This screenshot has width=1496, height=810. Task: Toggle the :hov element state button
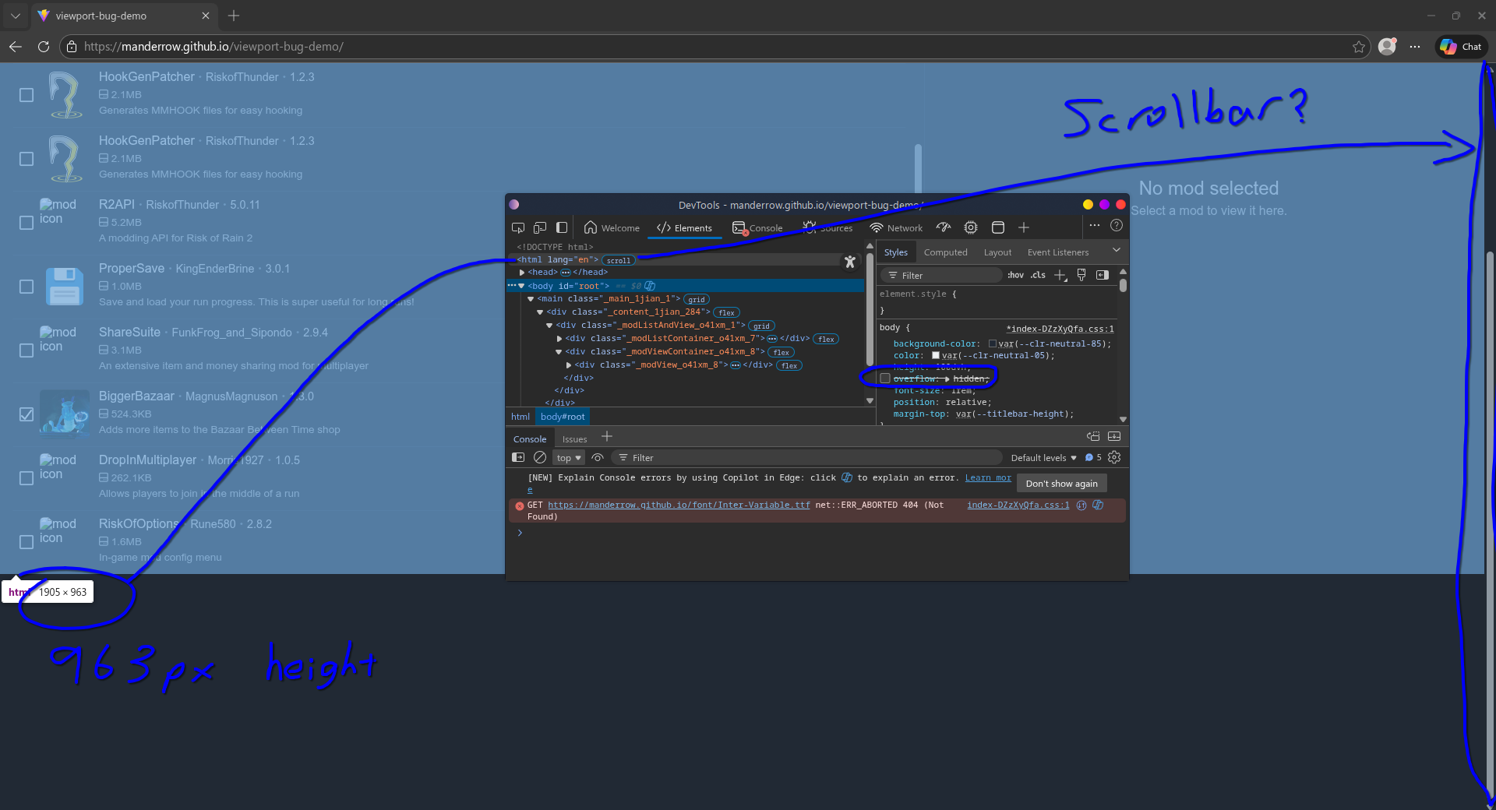tap(1015, 275)
